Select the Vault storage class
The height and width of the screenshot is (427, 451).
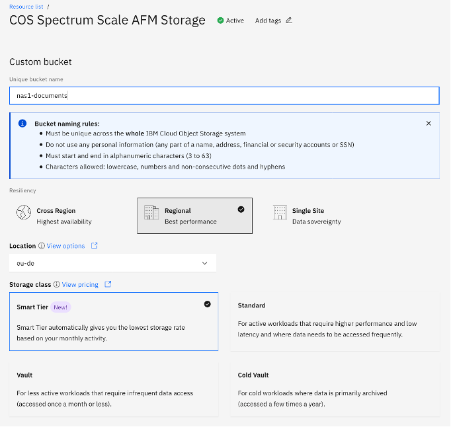coord(114,389)
